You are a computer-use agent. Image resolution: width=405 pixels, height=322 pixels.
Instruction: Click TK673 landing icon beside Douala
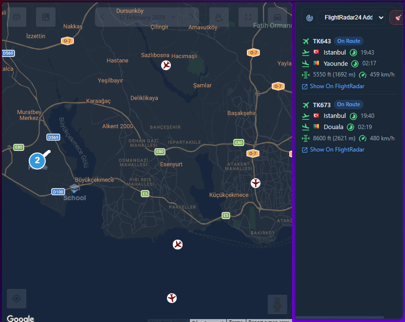[306, 127]
